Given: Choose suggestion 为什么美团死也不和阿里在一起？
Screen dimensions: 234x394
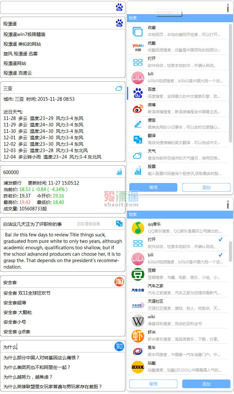Looking at the screenshot, I should [x=37, y=367].
